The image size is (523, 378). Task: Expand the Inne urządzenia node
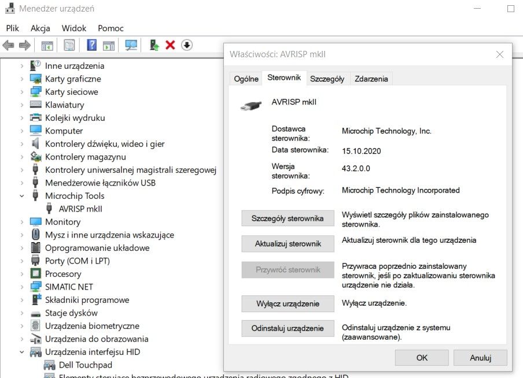[x=21, y=66]
